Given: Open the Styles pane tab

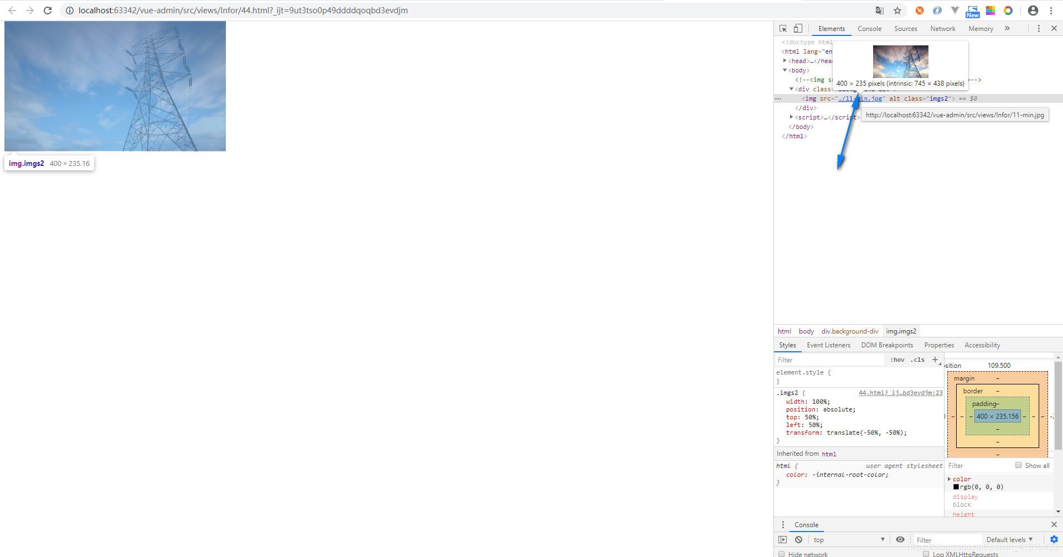Looking at the screenshot, I should pyautogui.click(x=787, y=345).
